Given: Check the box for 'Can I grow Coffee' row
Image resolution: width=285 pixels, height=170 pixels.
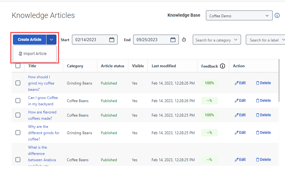Looking at the screenshot, I should (18, 101).
